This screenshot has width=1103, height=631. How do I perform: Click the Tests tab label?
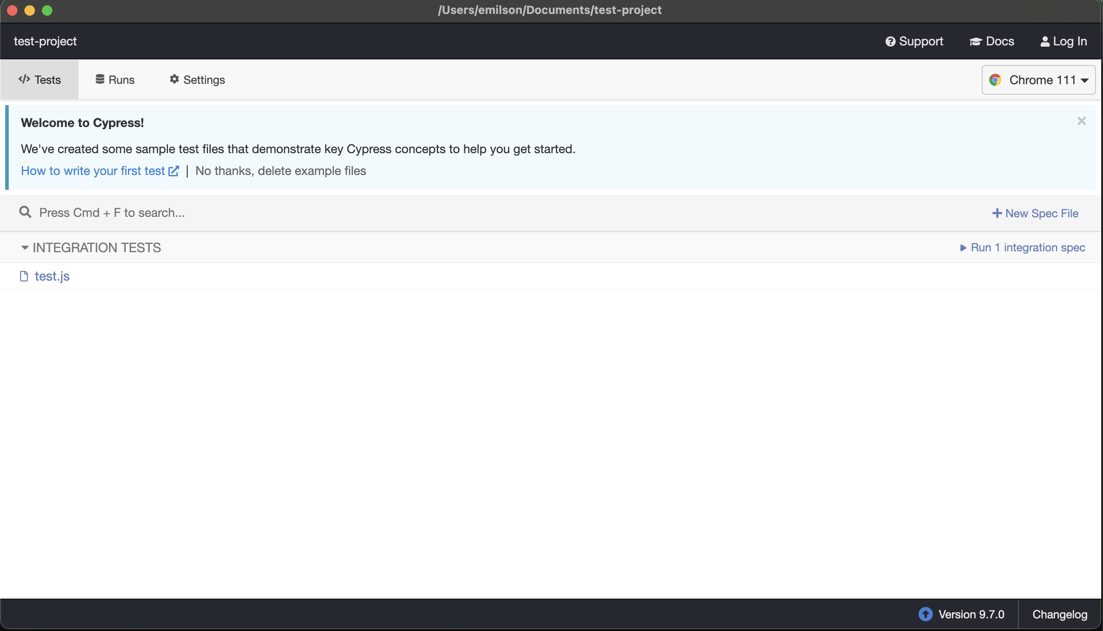pyautogui.click(x=48, y=79)
